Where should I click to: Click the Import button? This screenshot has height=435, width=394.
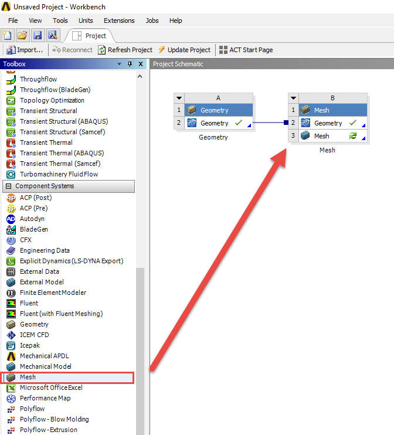pyautogui.click(x=25, y=50)
